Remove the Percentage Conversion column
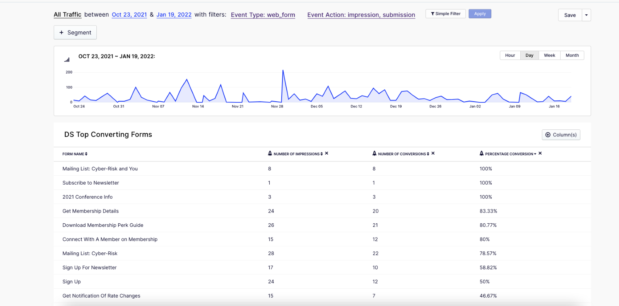Screen dimensions: 619x306 tap(540, 153)
